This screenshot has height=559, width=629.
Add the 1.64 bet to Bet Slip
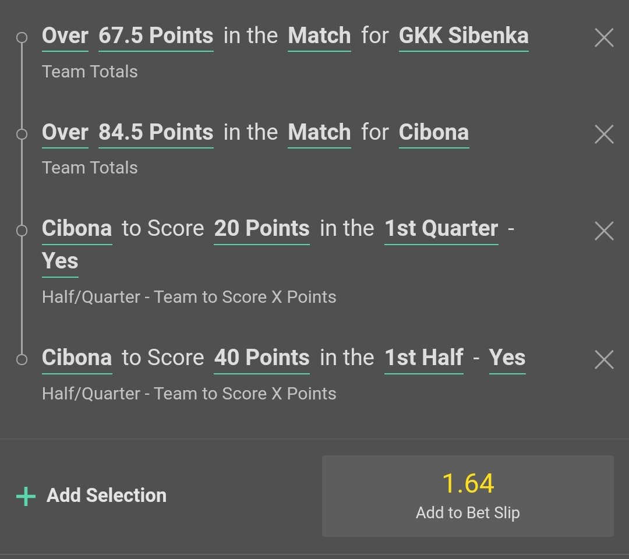[468, 496]
